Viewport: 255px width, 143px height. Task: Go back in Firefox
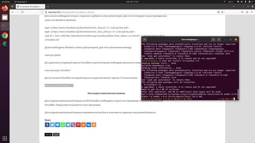tap(13, 12)
